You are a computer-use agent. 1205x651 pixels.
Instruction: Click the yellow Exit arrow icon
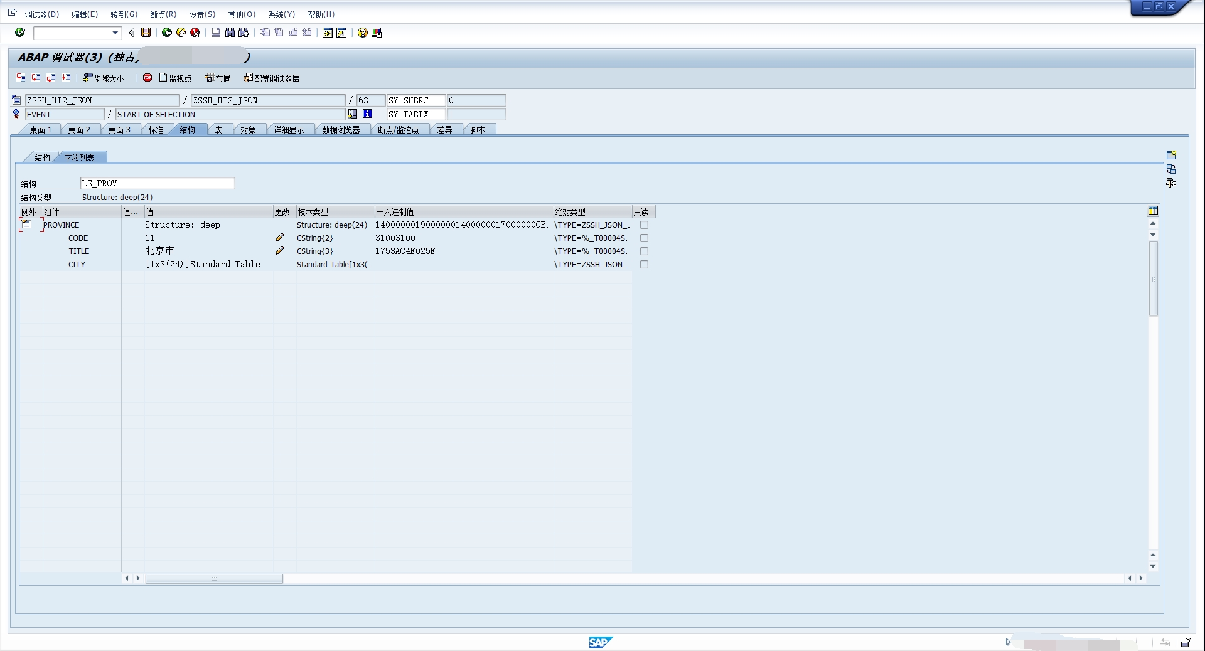[181, 33]
